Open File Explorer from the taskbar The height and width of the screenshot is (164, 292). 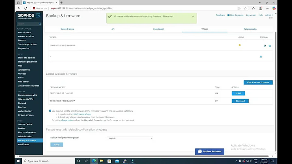[x=101, y=161]
